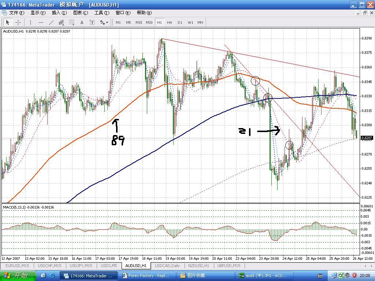Switch to 174166: MetaTrader taskbar button
Screen dimensions: 375x281
88,276
